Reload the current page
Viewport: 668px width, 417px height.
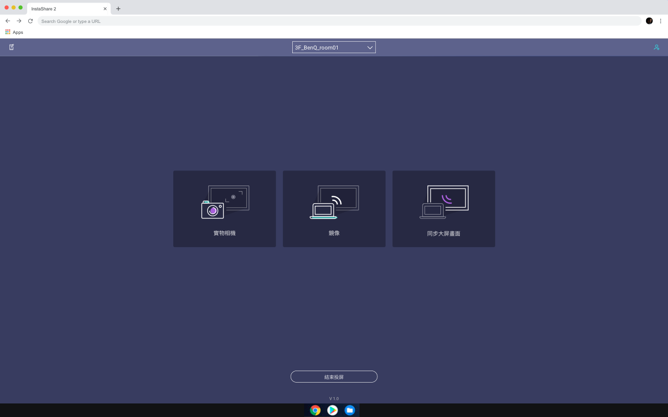pos(30,21)
